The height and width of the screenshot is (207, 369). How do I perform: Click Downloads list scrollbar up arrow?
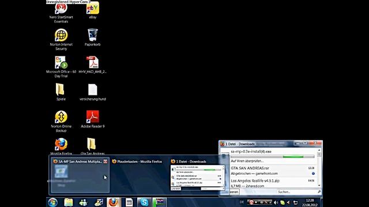click(x=319, y=150)
